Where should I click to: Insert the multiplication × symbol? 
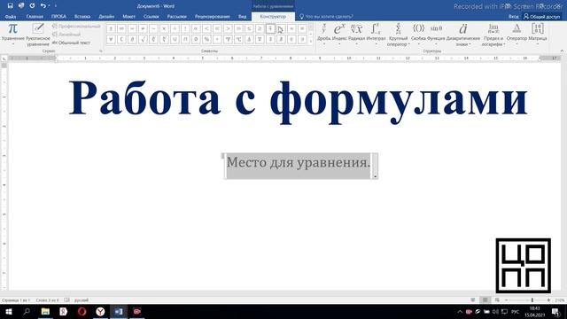[x=164, y=28]
